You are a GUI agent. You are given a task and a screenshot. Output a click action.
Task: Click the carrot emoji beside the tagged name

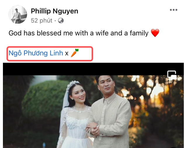coord(75,53)
